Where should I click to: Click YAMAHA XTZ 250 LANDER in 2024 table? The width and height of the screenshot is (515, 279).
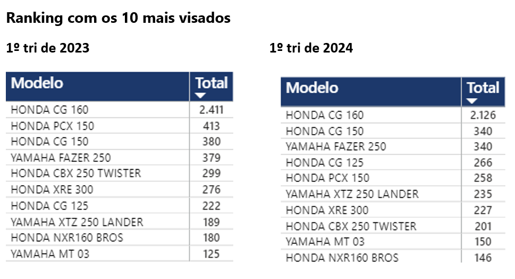point(352,194)
